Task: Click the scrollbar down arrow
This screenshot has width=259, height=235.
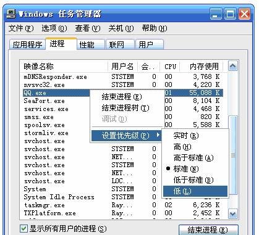Action: point(233,214)
